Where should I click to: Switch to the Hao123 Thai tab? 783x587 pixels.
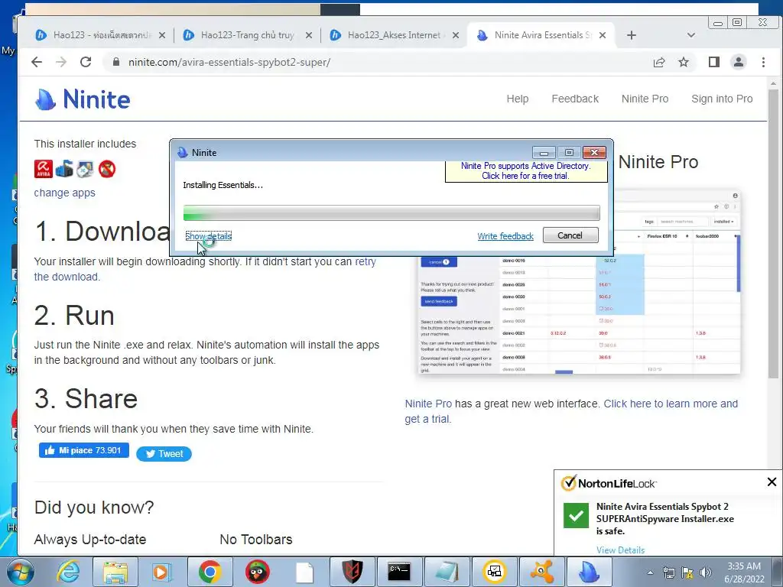[x=101, y=35]
